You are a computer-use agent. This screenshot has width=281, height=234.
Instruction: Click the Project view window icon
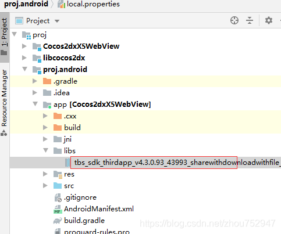[19, 21]
